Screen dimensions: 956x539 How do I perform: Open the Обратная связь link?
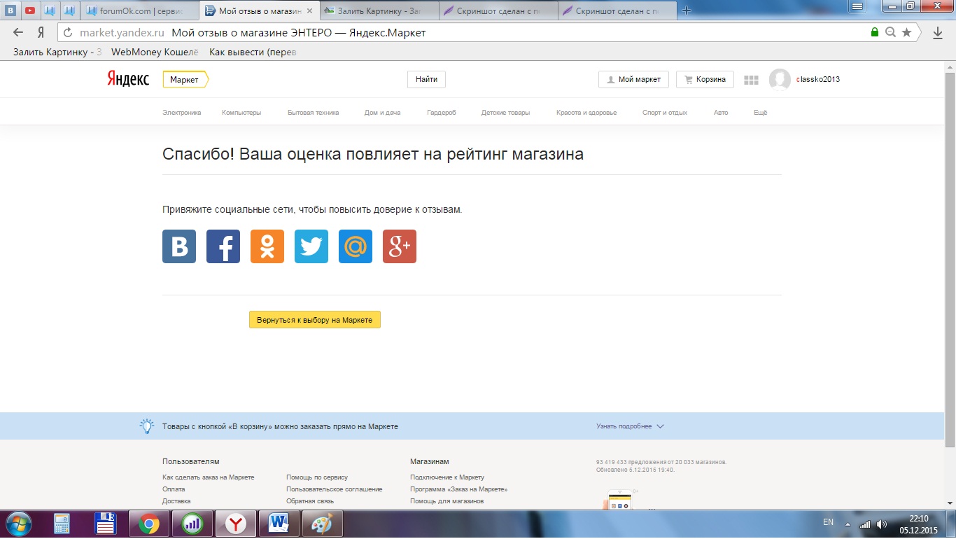(x=310, y=501)
